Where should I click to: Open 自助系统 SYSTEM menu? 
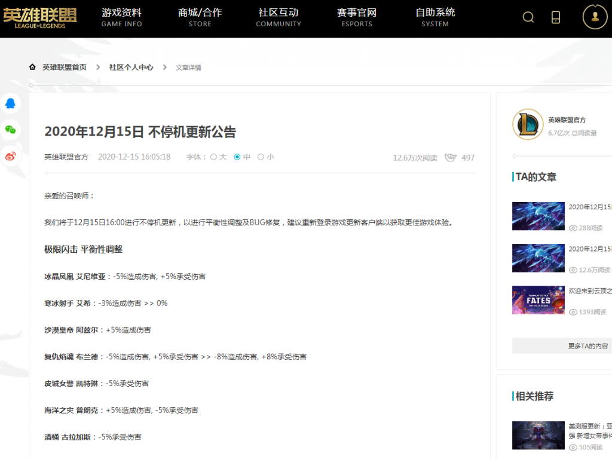435,17
